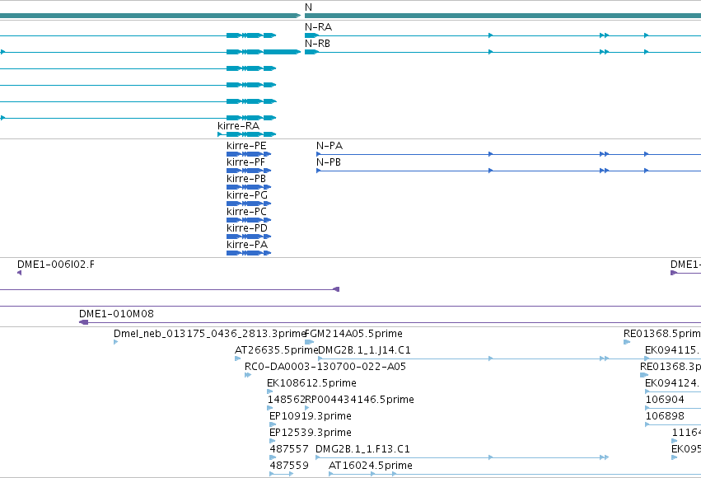
Task: Choose the kirre-PC protein label
Action: [246, 212]
